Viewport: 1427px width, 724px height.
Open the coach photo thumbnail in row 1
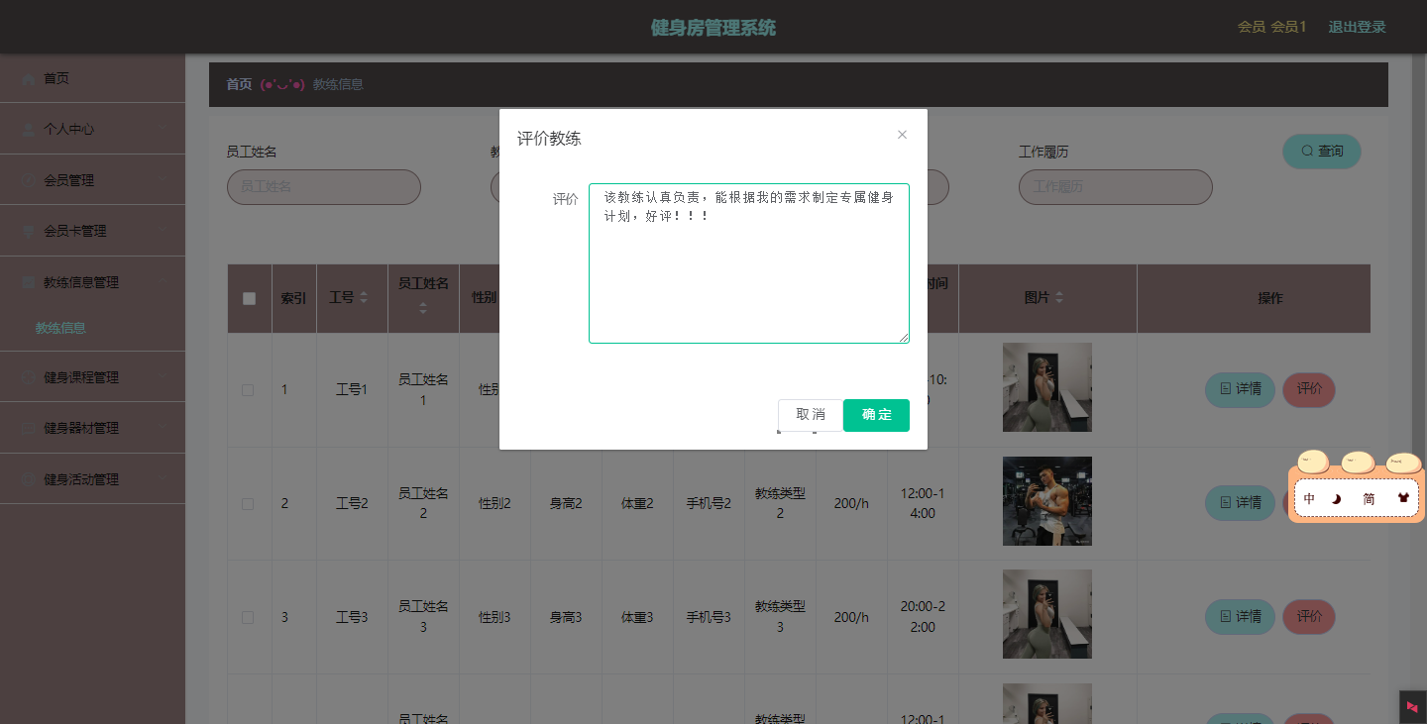1047,387
